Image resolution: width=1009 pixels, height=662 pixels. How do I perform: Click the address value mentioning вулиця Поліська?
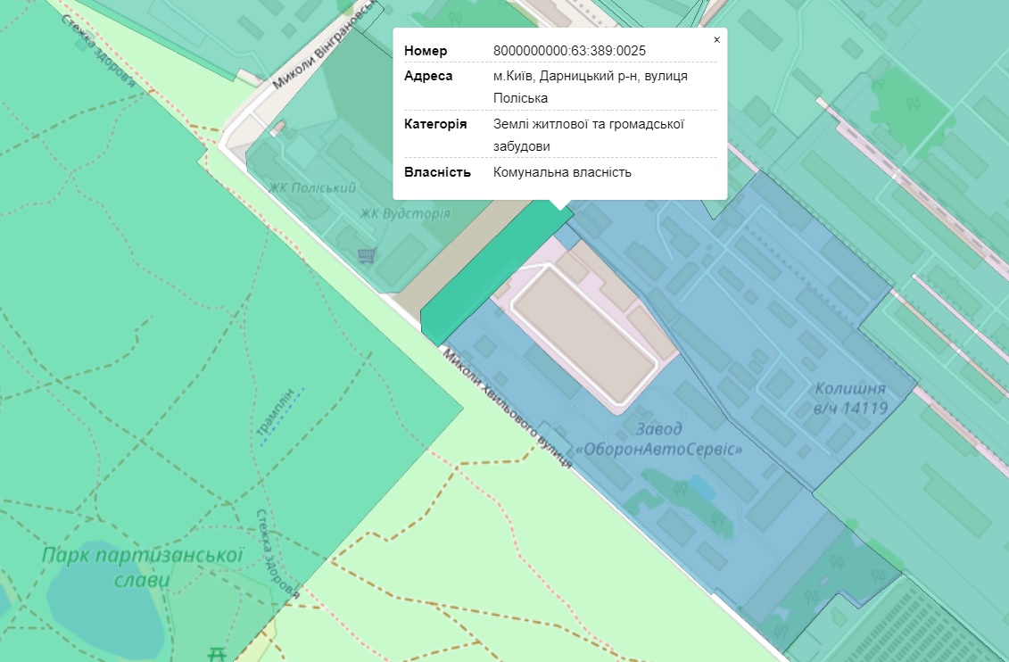point(590,87)
